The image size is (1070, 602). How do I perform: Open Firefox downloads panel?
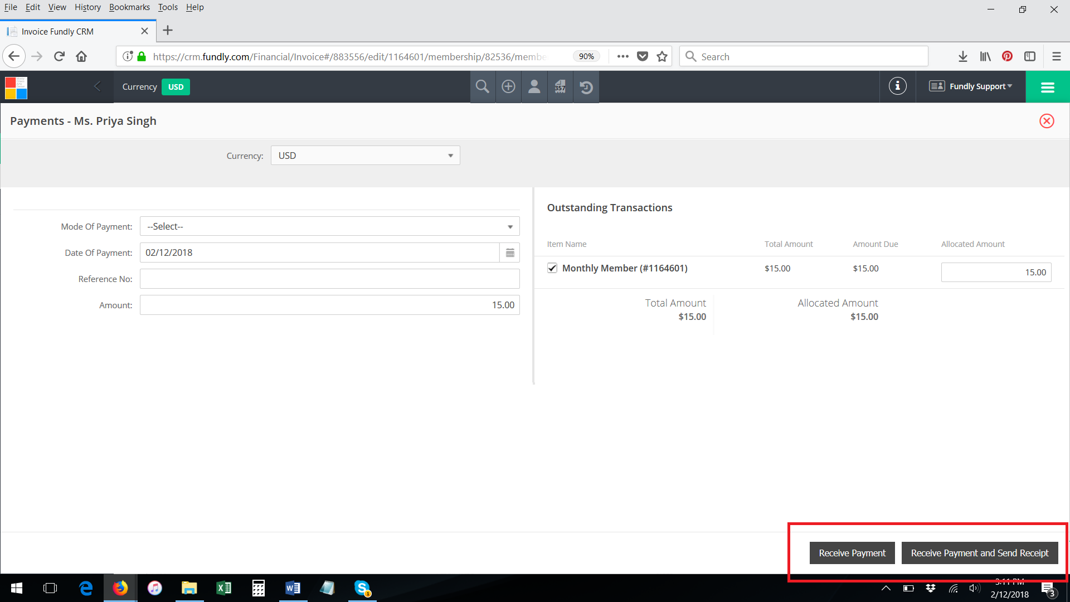point(962,56)
